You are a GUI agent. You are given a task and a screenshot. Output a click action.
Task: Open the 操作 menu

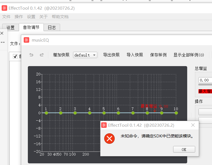pyautogui.click(x=19, y=17)
